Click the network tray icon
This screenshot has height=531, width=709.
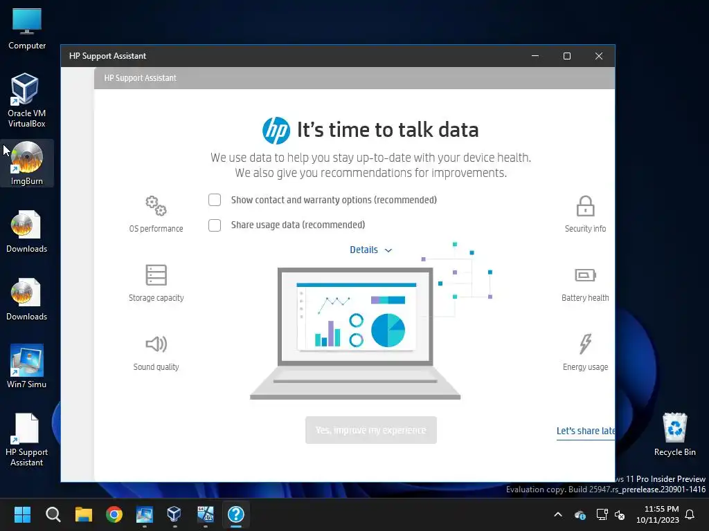point(602,514)
